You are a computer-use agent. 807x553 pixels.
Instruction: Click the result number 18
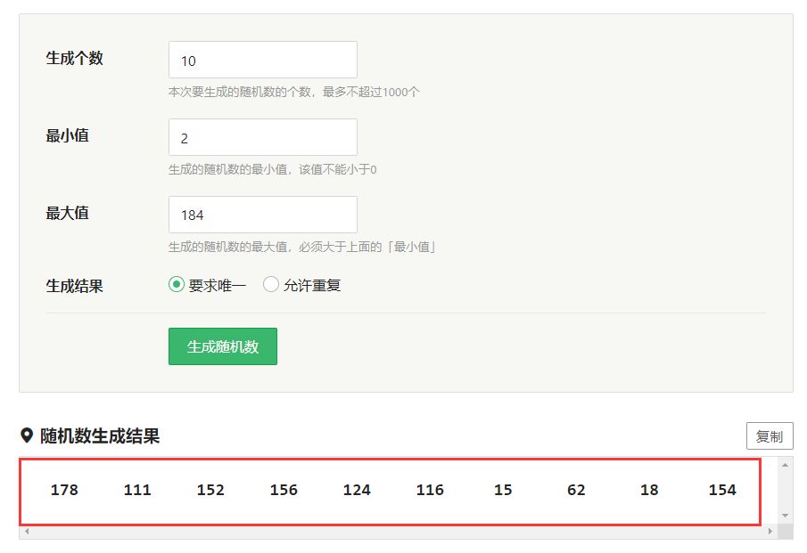coord(649,490)
